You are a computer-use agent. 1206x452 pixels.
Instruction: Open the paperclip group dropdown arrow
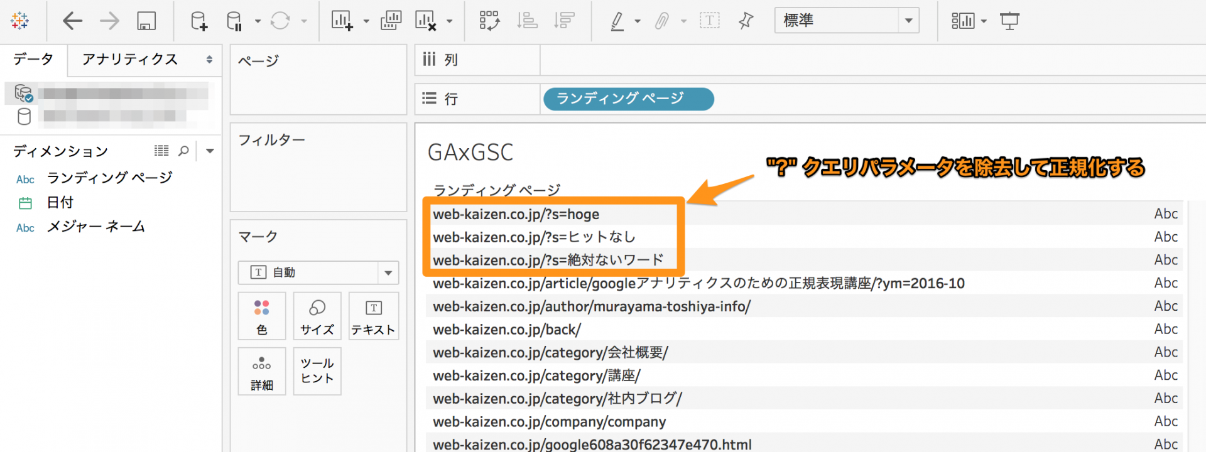(x=684, y=21)
